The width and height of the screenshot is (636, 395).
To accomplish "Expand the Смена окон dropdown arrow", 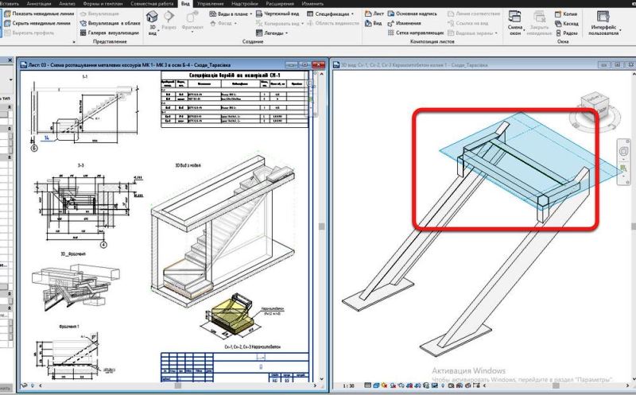I will tap(524, 30).
